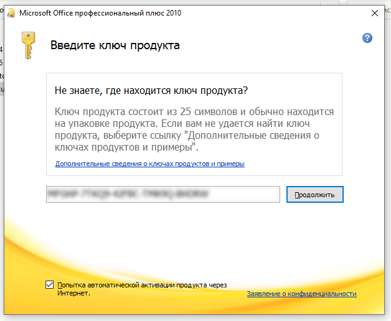Uncheck automatic Internet activation checkbox
391x321 pixels.
tap(49, 284)
